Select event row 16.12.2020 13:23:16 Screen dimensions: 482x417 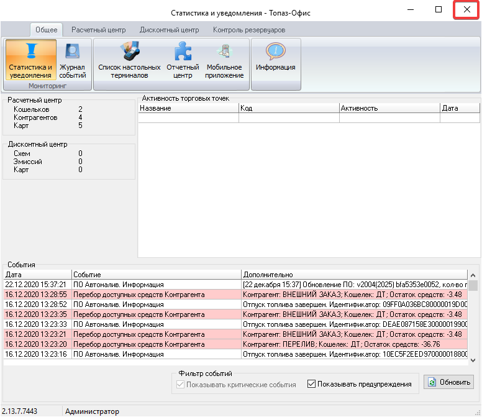tap(236, 354)
